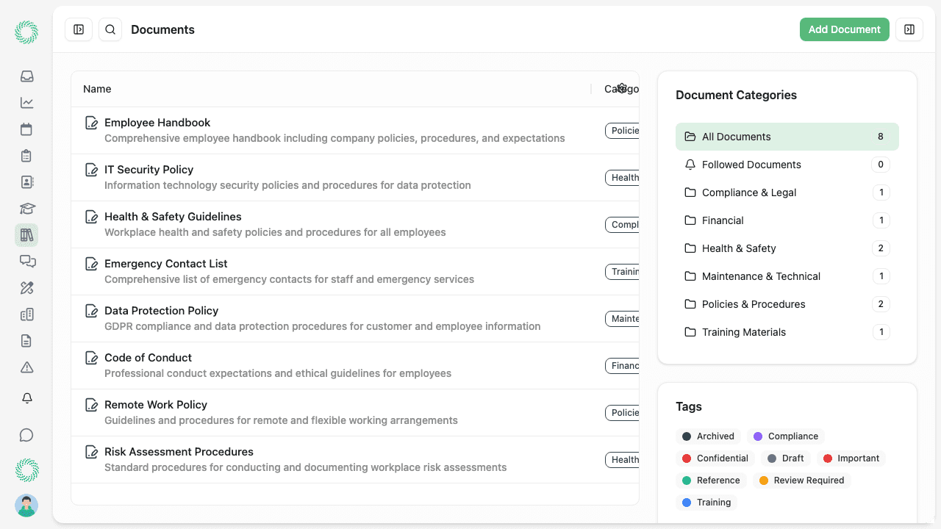Open the calendar icon in sidebar
Viewport: 941px width, 529px height.
(x=26, y=129)
